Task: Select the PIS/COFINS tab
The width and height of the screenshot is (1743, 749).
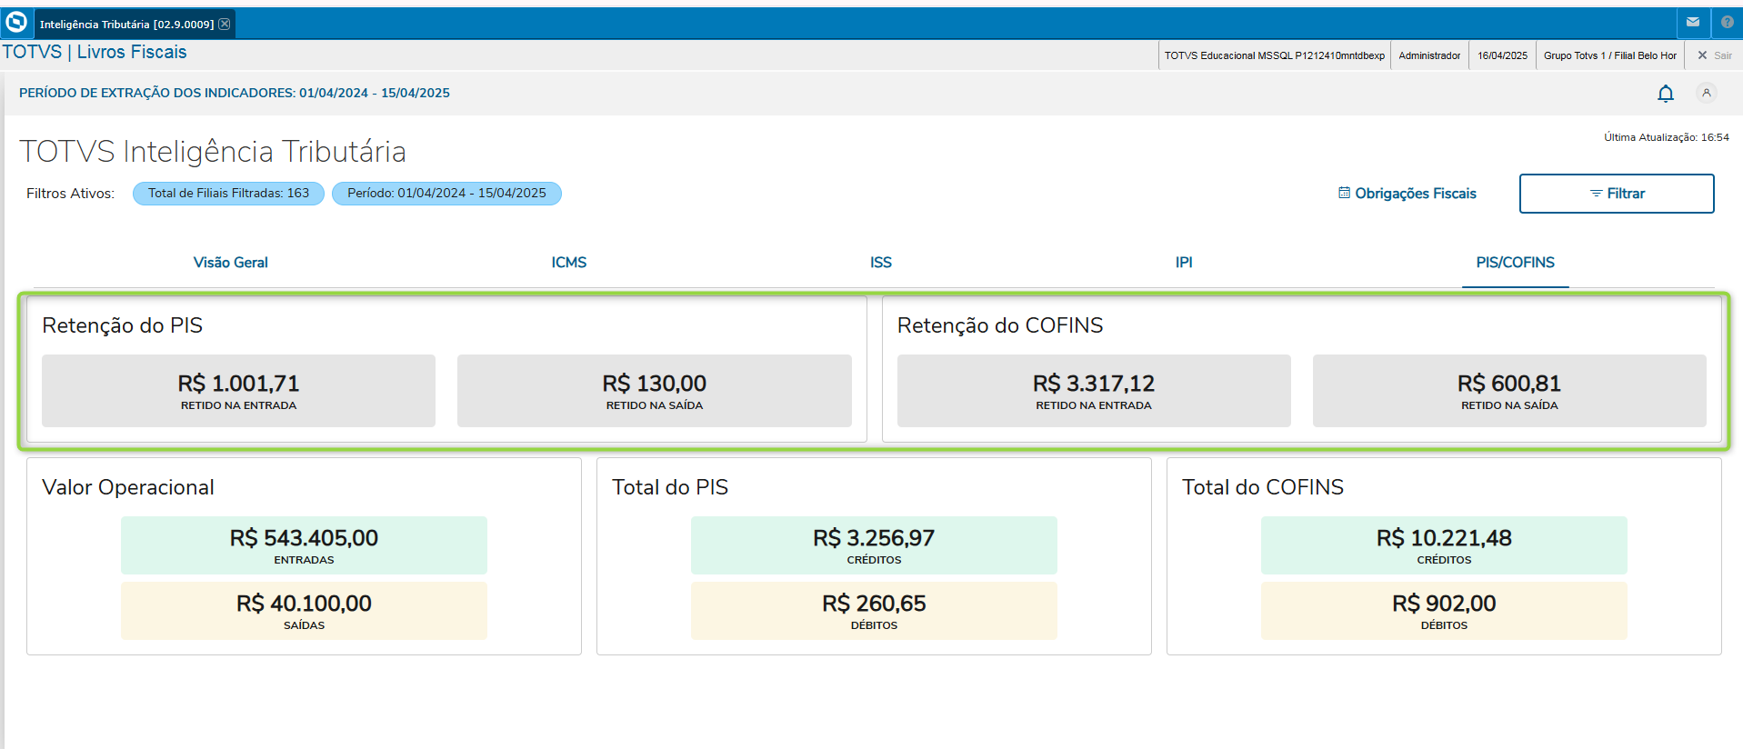Action: click(x=1516, y=263)
